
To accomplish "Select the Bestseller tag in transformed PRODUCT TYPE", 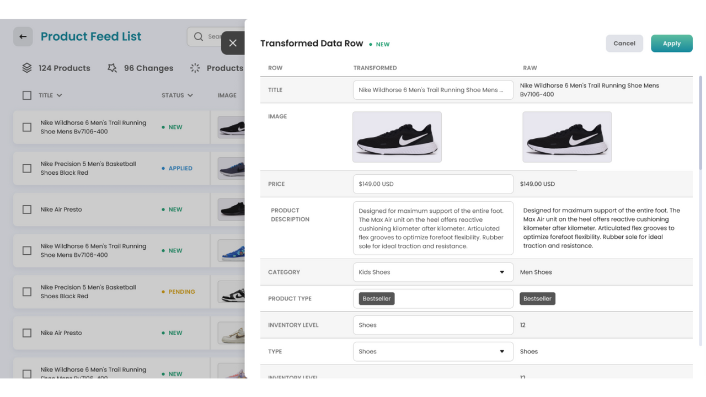I will click(x=377, y=298).
